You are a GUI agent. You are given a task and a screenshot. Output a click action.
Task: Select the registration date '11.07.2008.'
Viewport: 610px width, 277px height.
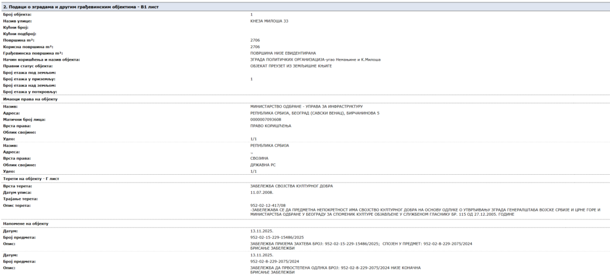(261, 193)
